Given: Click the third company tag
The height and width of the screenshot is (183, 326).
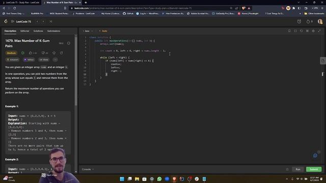Looking at the screenshot, I should (x=44, y=60).
